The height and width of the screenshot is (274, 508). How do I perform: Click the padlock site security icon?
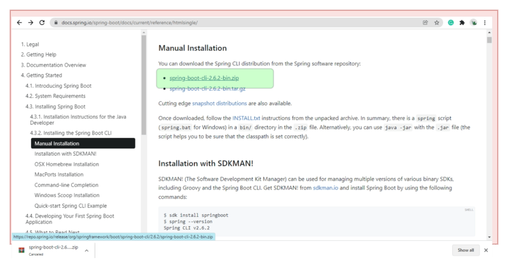[56, 23]
